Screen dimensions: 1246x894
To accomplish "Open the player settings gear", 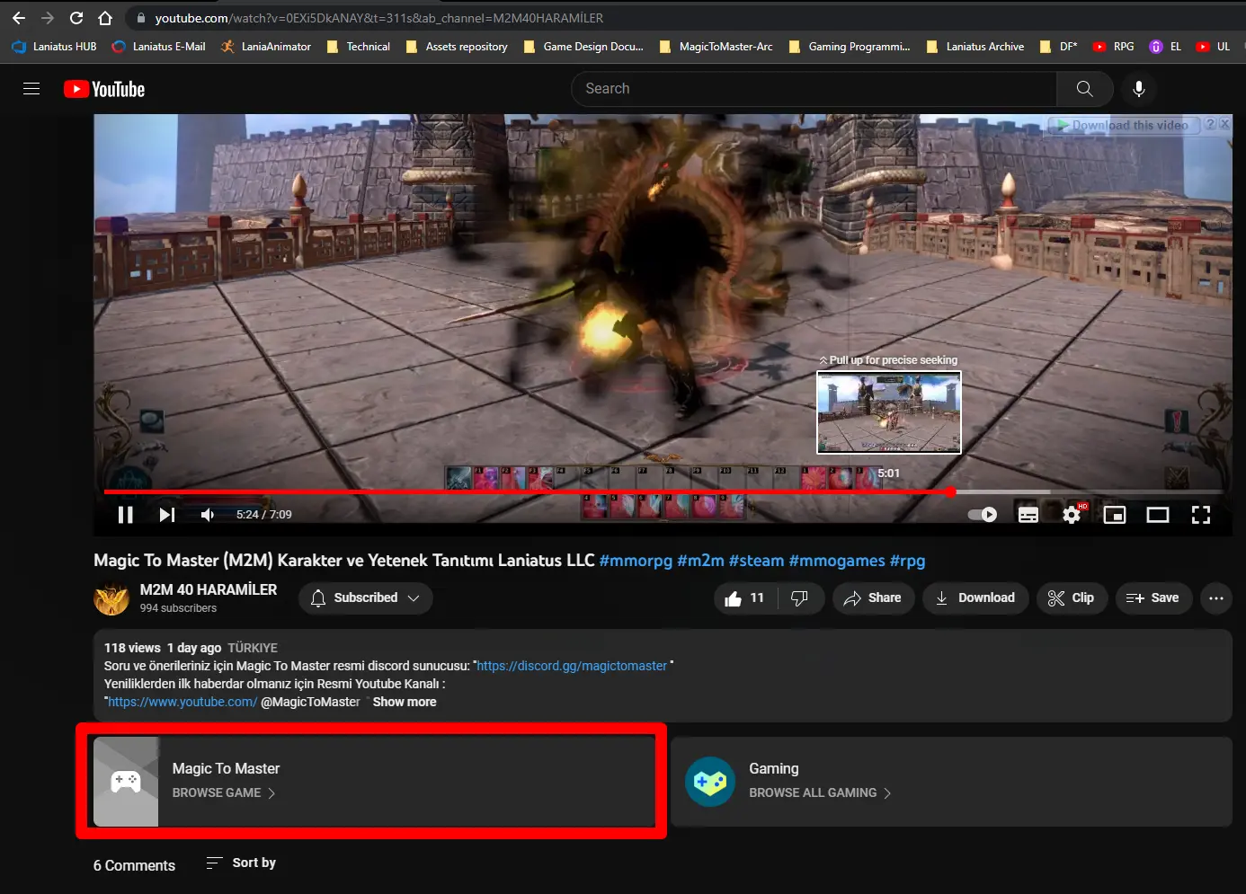I will coord(1072,515).
